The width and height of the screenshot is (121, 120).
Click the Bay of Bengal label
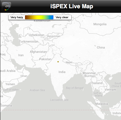[75, 88]
